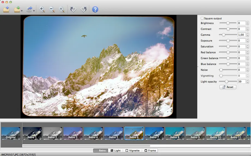Click the Share export icon
This screenshot has height=156, width=251.
click(x=29, y=9)
